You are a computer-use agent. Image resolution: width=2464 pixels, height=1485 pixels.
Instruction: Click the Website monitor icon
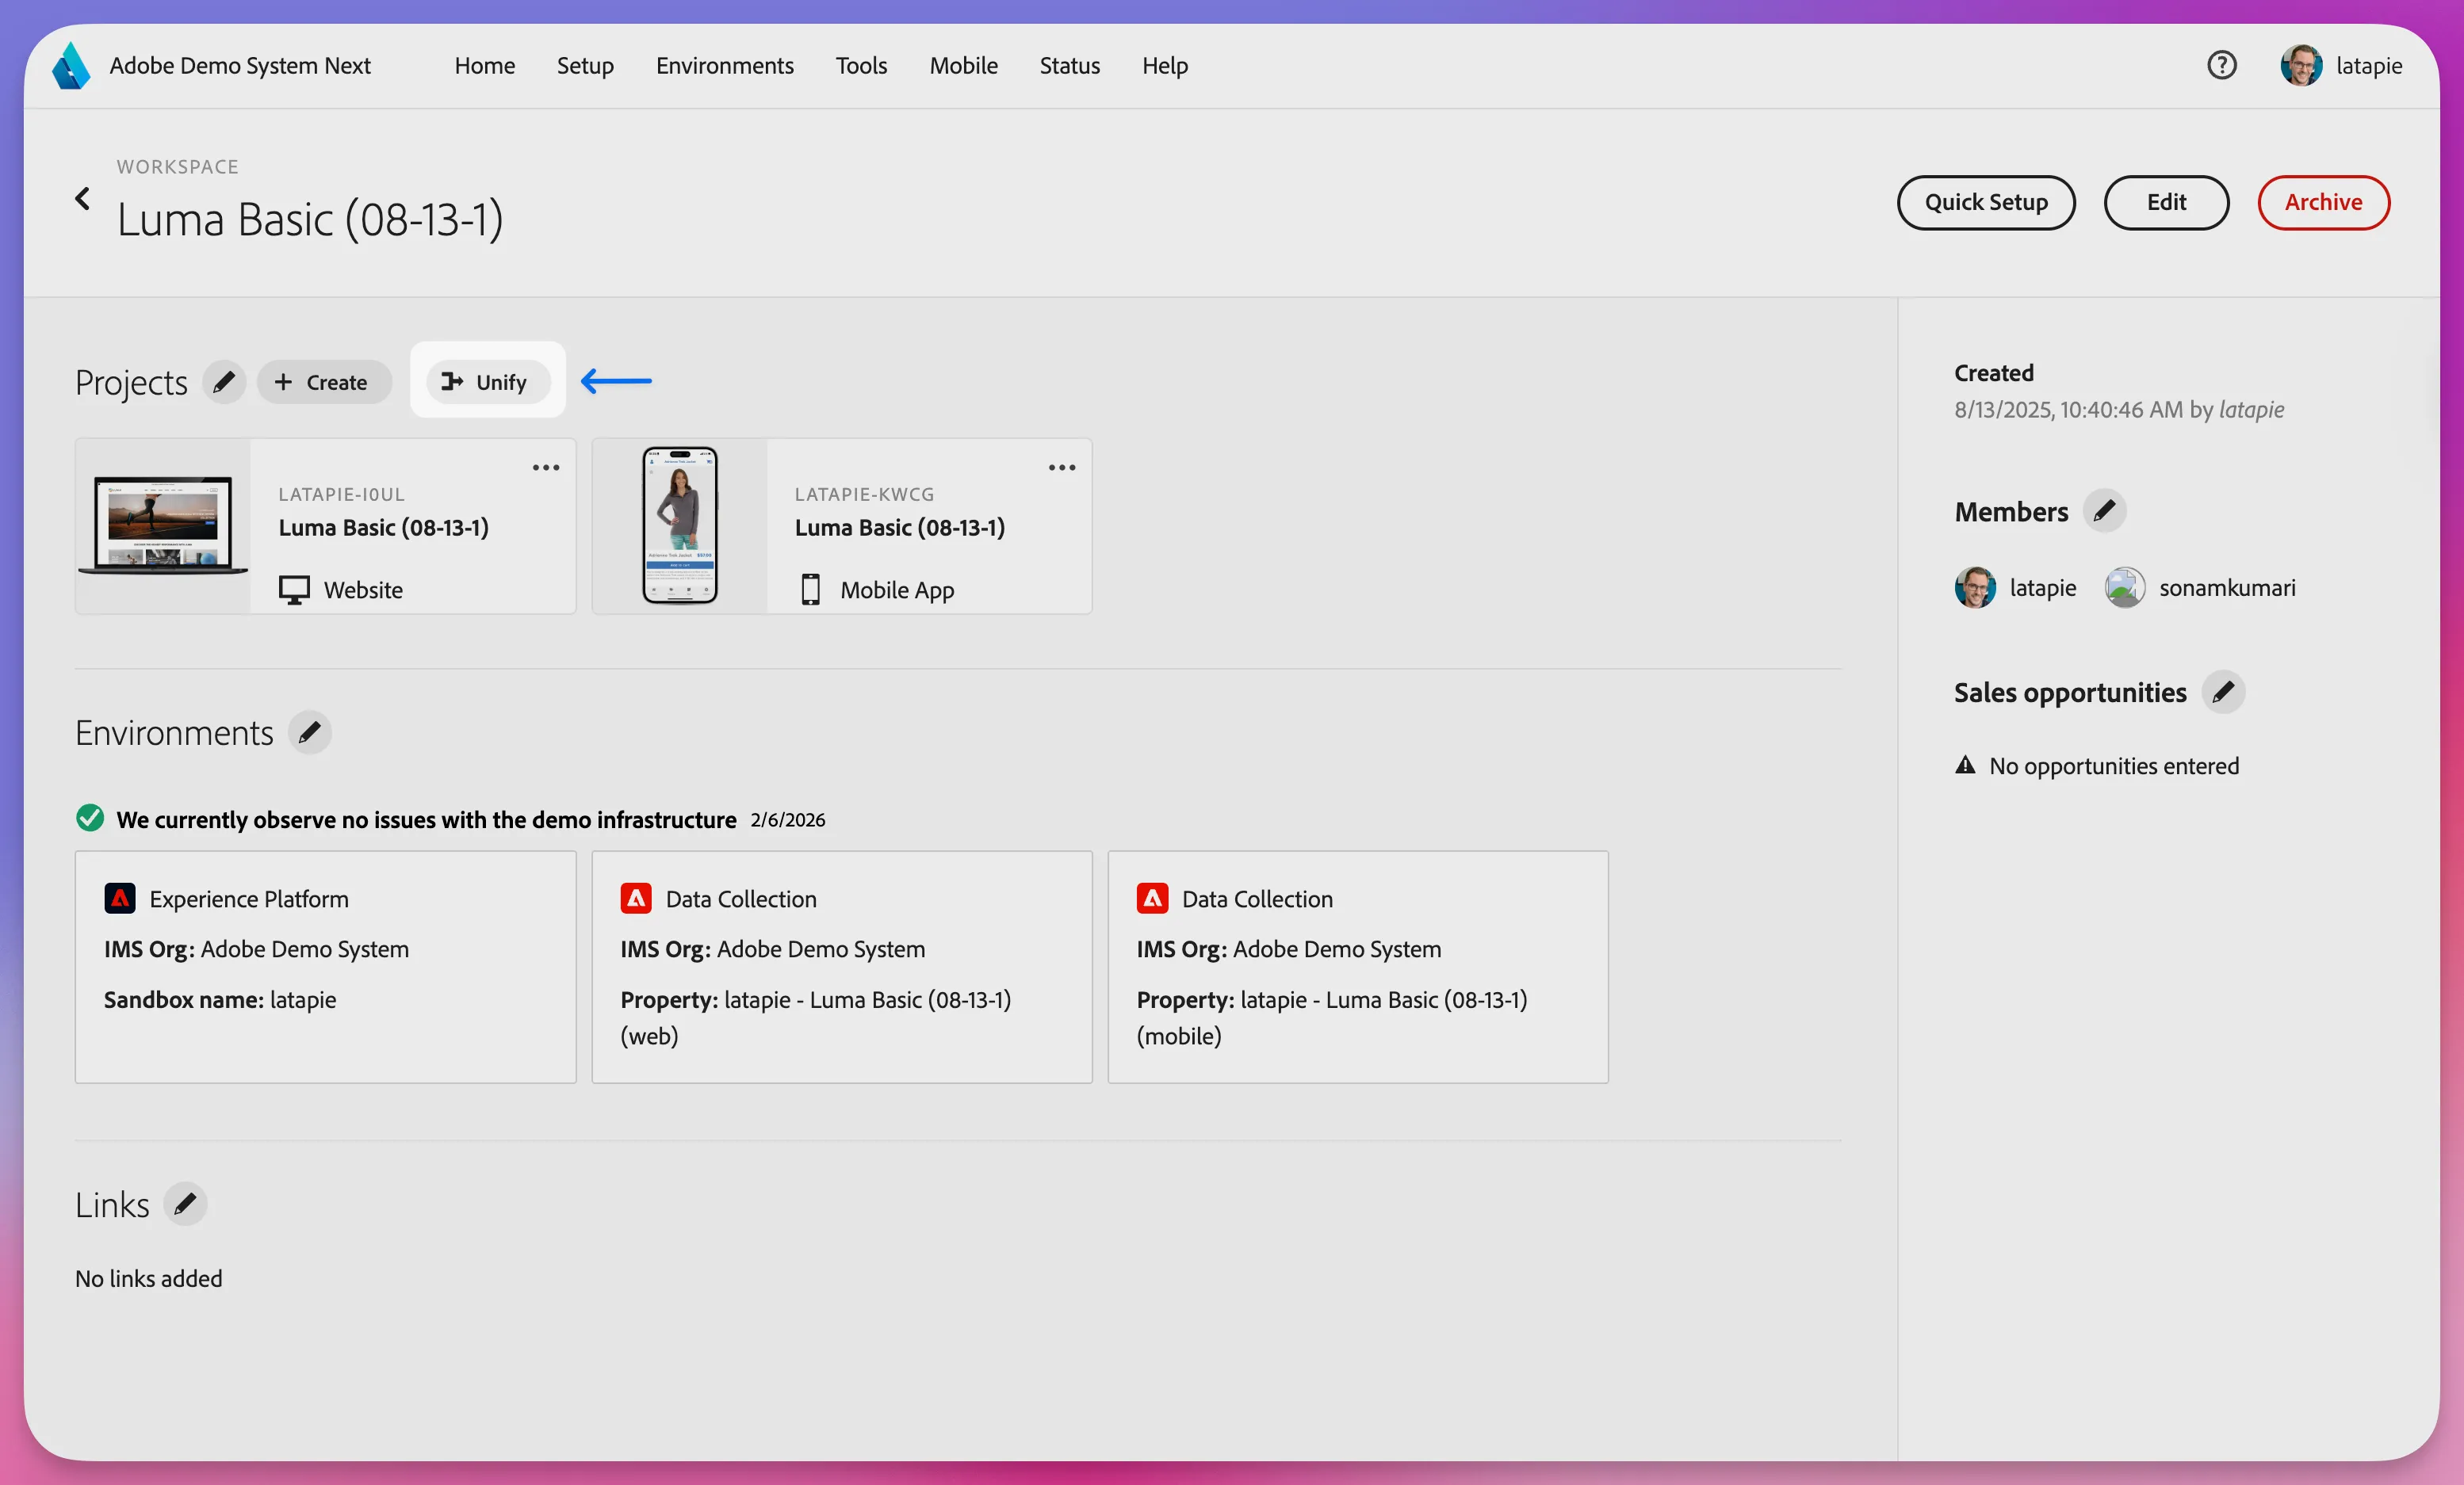coord(294,590)
